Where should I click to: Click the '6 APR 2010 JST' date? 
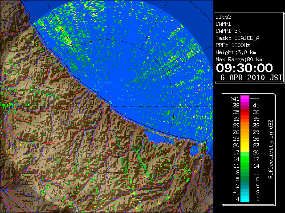(x=251, y=78)
